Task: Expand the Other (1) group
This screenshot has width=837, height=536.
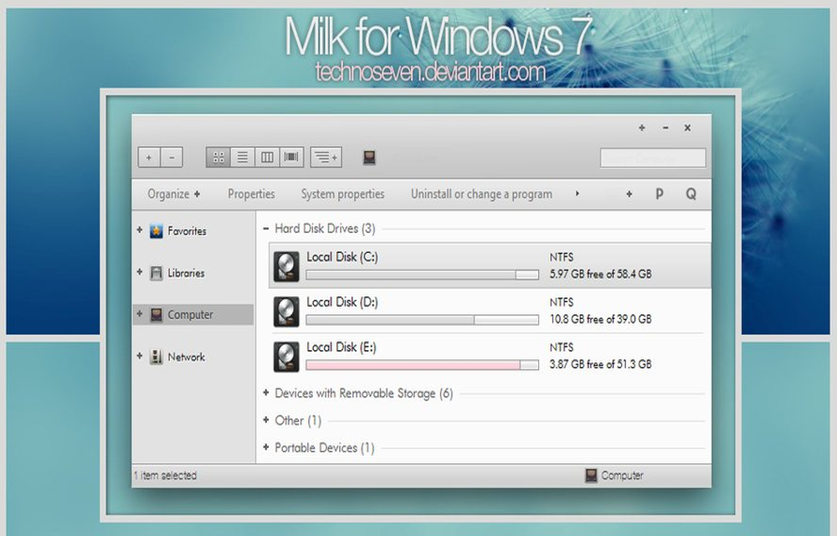Action: tap(266, 420)
